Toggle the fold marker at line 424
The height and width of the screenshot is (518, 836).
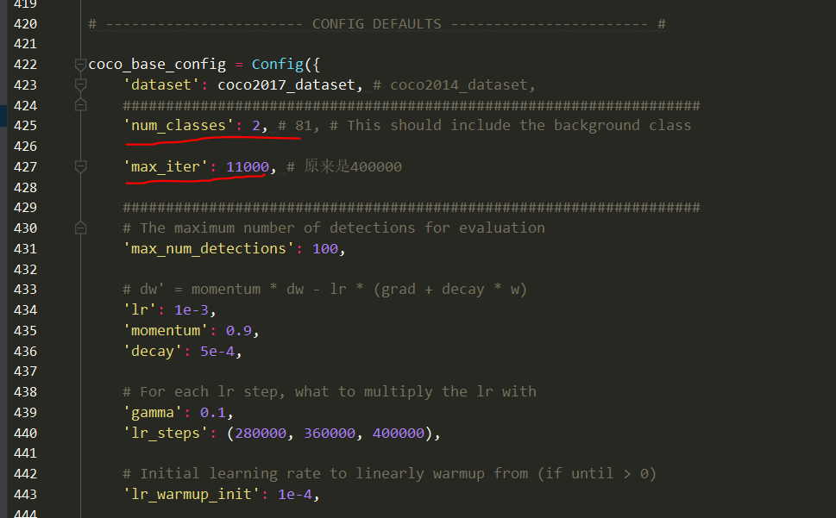click(80, 105)
